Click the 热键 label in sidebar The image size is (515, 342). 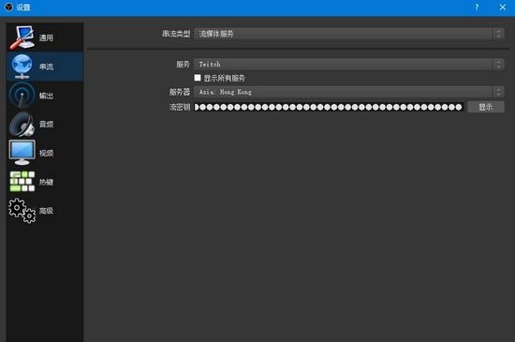tap(46, 182)
